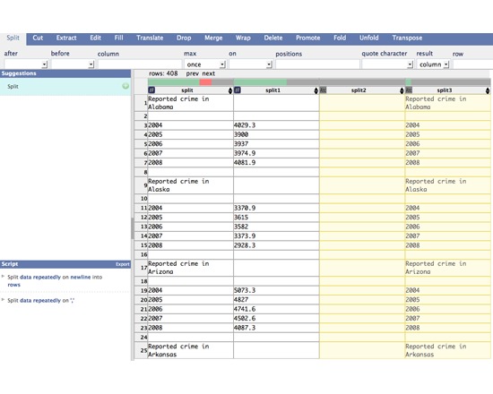
Task: Click the 'rows' parameter link in script
Action: point(13,285)
